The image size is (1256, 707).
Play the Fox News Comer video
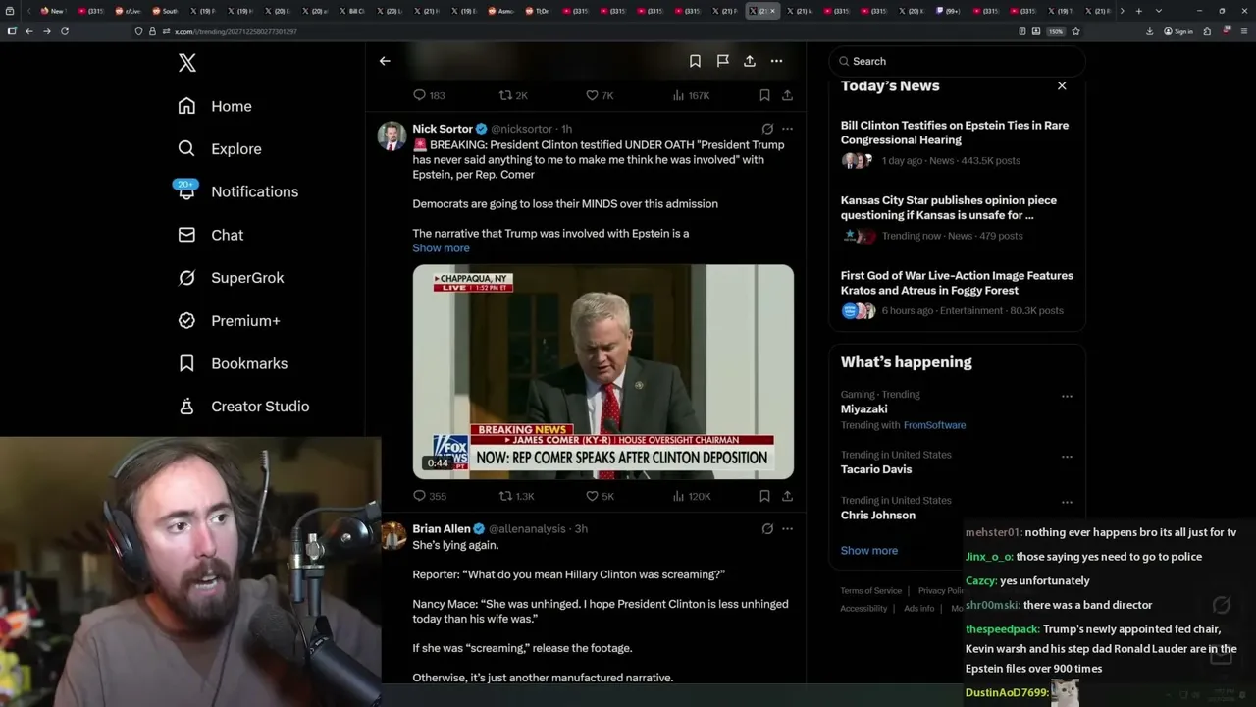coord(602,371)
